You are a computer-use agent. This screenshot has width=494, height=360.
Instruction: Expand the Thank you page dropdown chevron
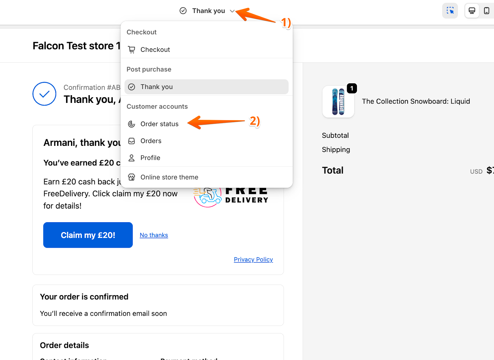232,11
